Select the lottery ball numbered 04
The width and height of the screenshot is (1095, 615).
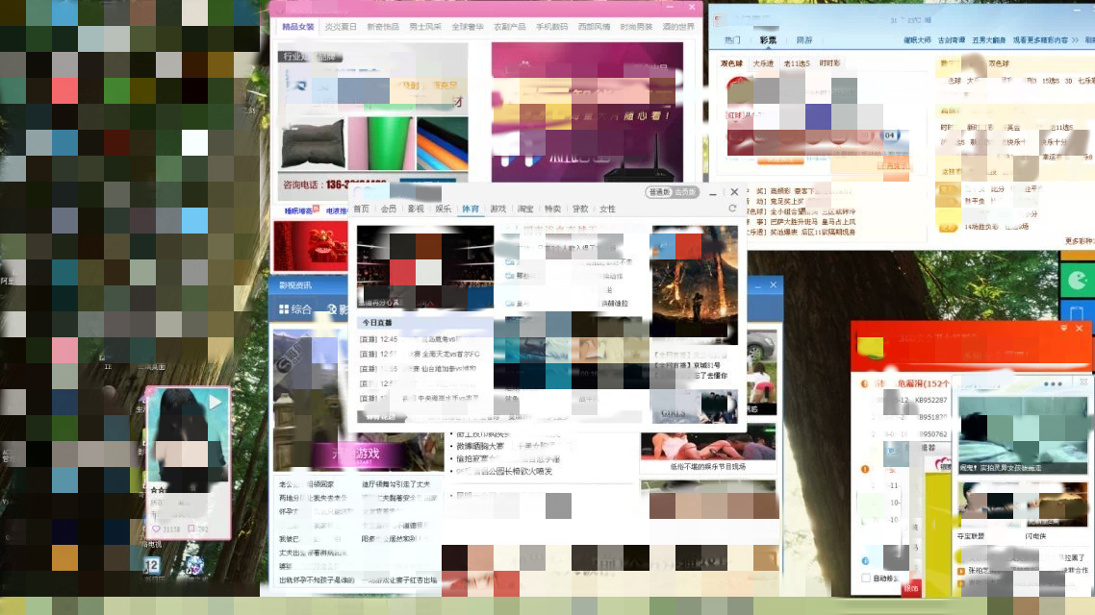pos(889,136)
